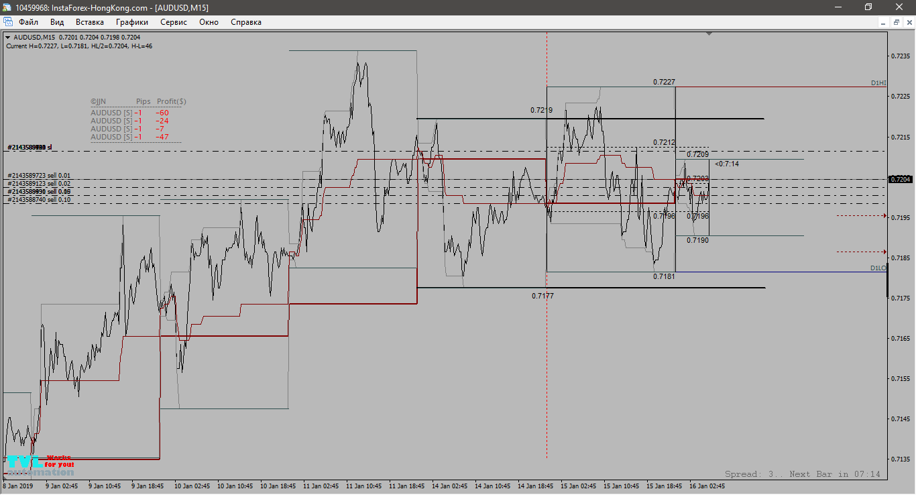
Task: Click the lower red arrow marker near 0.7185
Action: point(884,252)
